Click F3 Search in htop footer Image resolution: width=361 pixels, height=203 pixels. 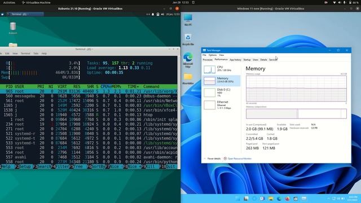point(41,166)
